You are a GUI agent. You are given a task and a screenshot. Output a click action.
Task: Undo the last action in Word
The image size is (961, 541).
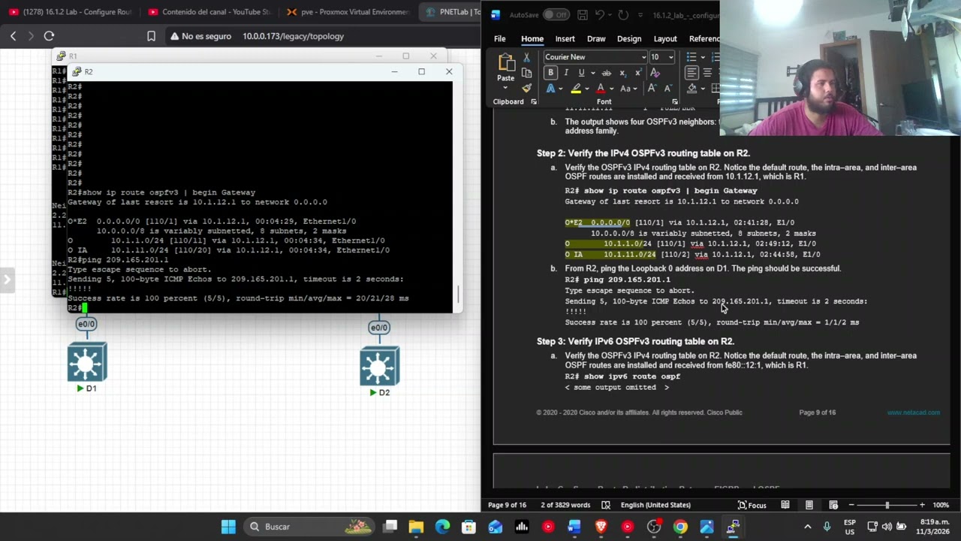click(600, 15)
